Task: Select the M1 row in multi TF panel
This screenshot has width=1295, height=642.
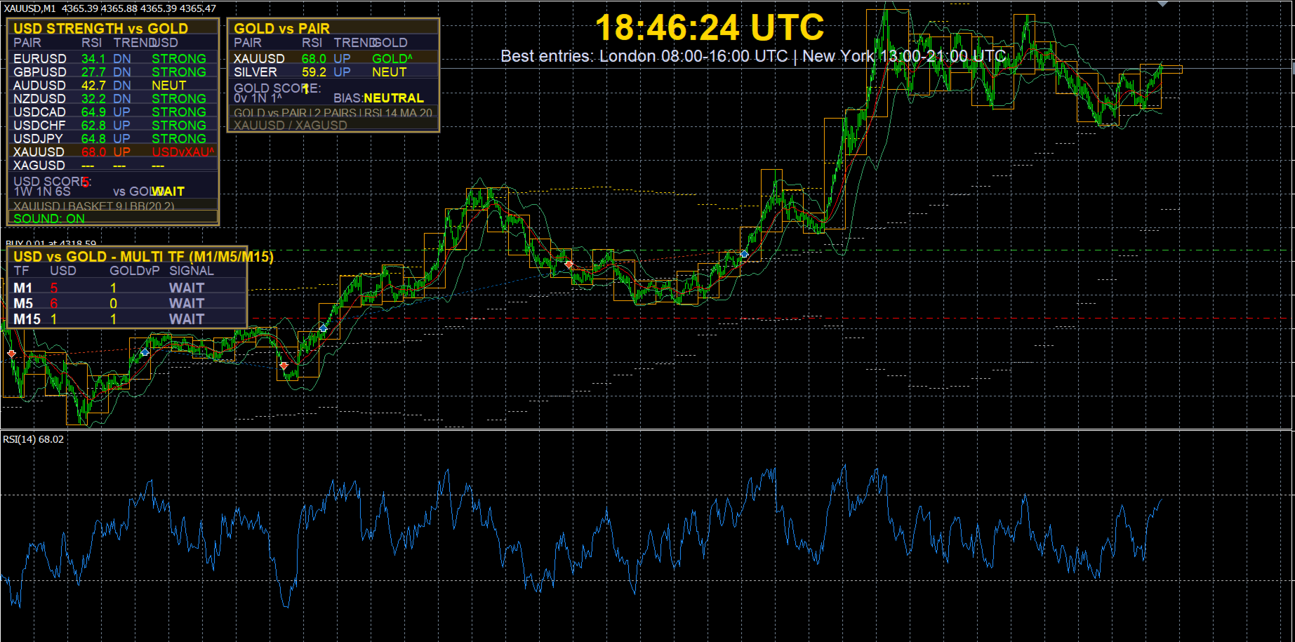Action: coord(128,288)
